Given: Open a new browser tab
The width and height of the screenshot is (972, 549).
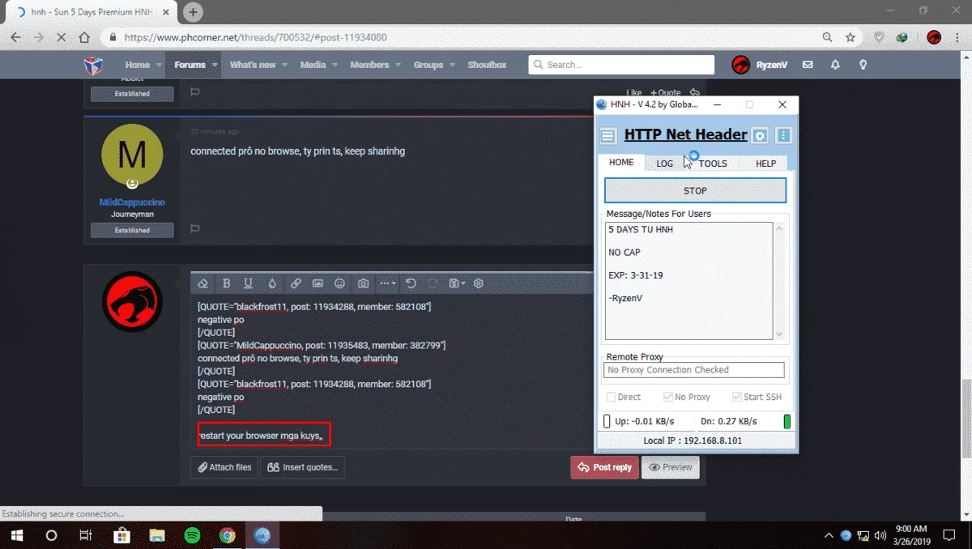Looking at the screenshot, I should pyautogui.click(x=193, y=12).
